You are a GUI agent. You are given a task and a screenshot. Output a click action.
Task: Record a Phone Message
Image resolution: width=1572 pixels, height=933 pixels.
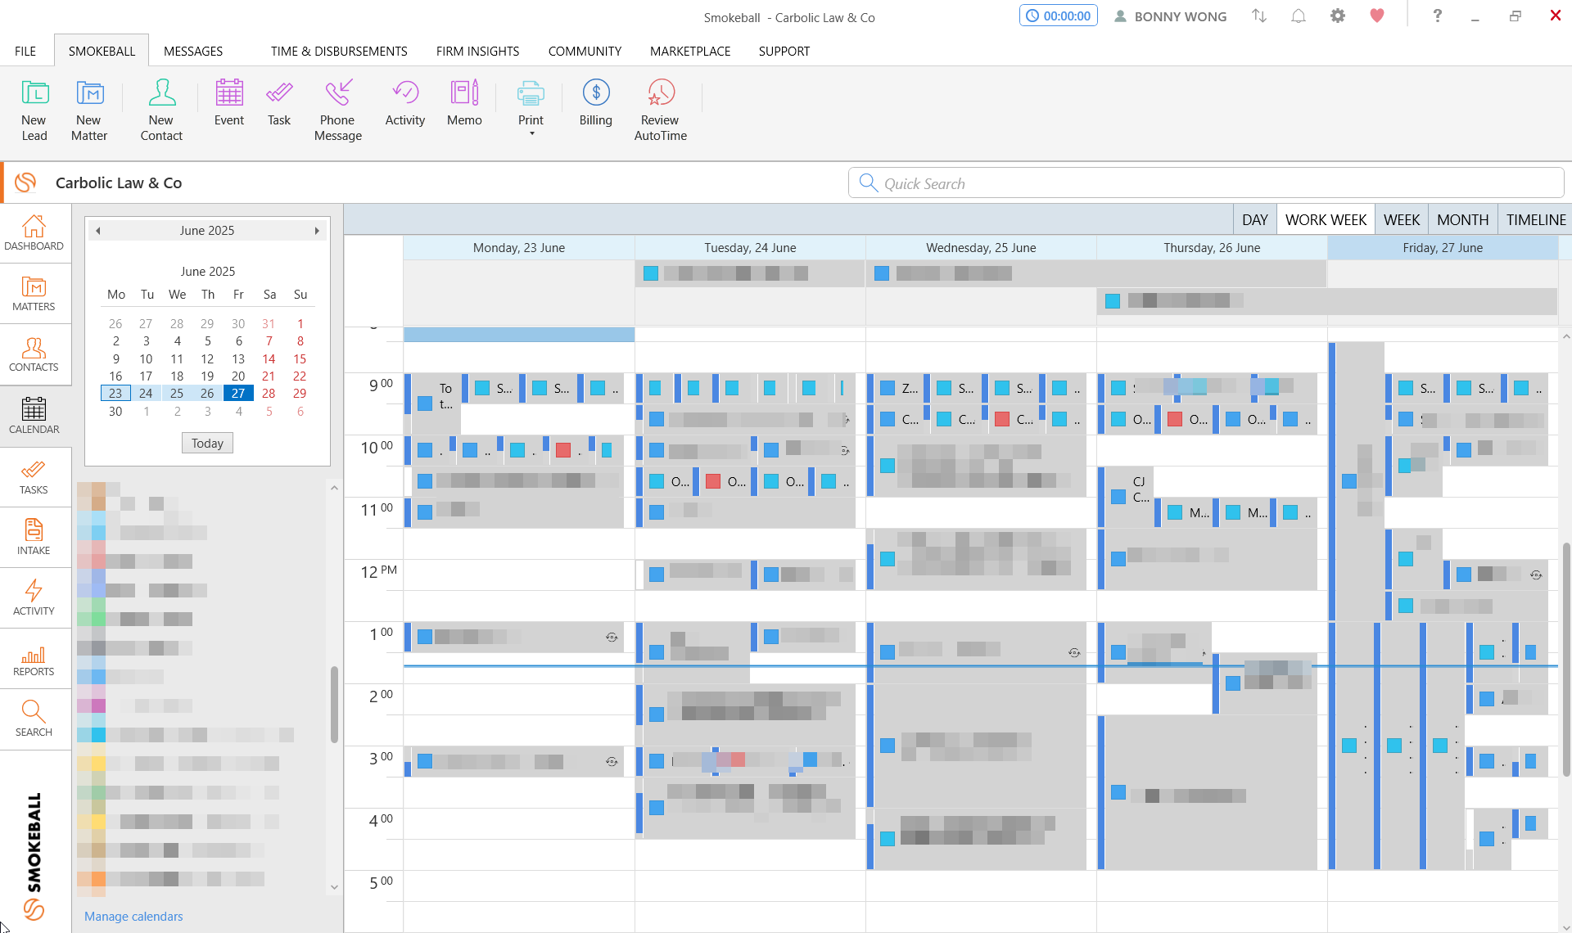337,110
